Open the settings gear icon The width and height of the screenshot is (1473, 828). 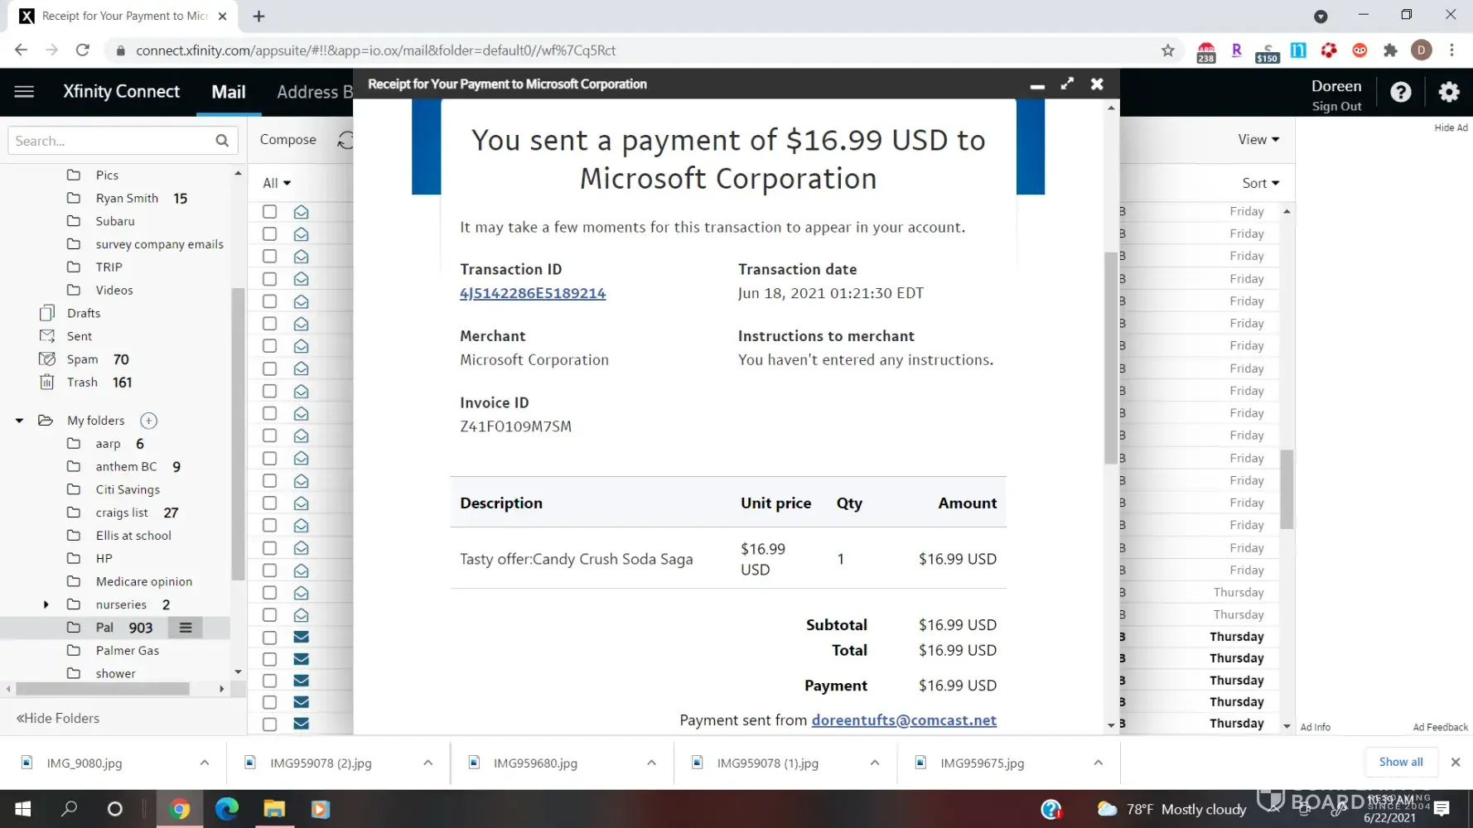pos(1448,92)
